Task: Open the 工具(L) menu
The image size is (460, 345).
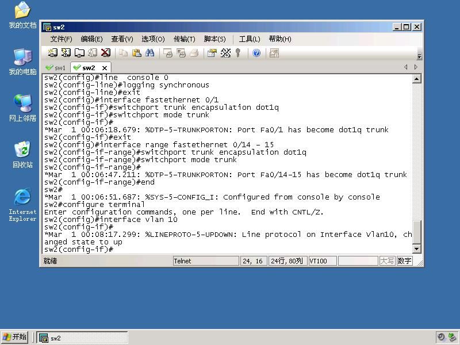Action: [250, 39]
